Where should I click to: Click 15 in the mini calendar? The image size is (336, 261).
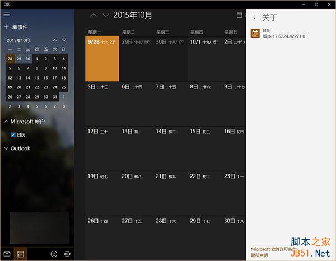point(37,78)
